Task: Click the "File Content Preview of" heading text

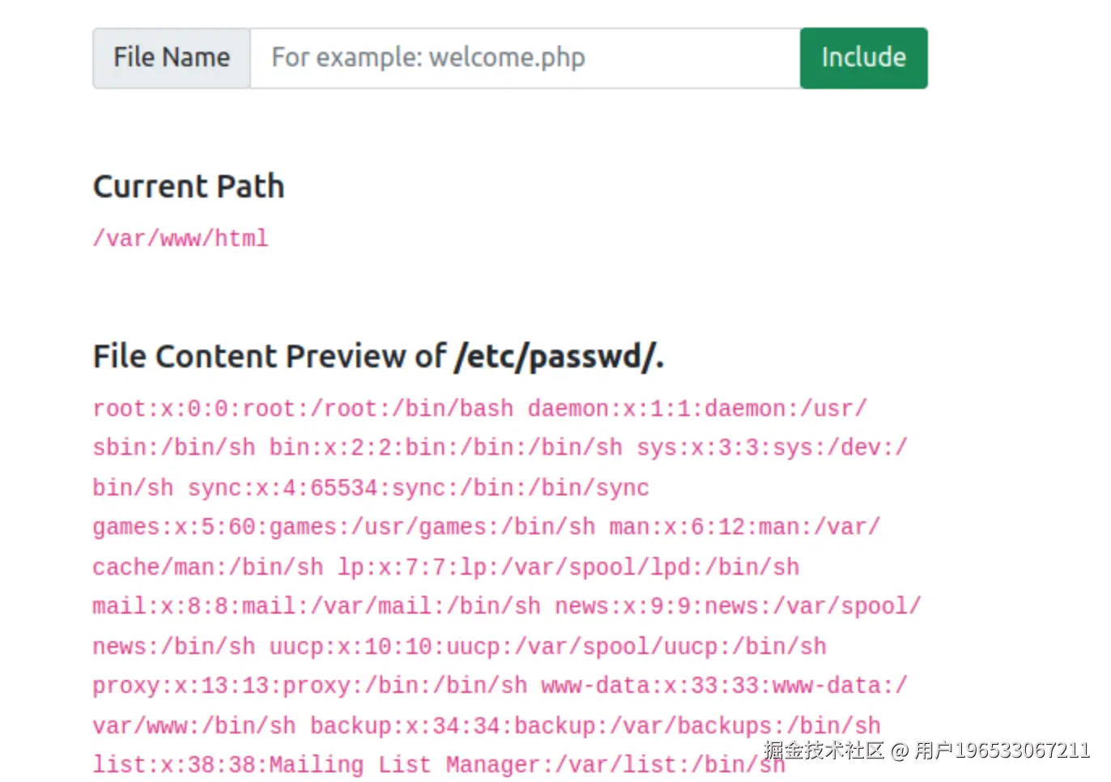Action: click(x=270, y=357)
